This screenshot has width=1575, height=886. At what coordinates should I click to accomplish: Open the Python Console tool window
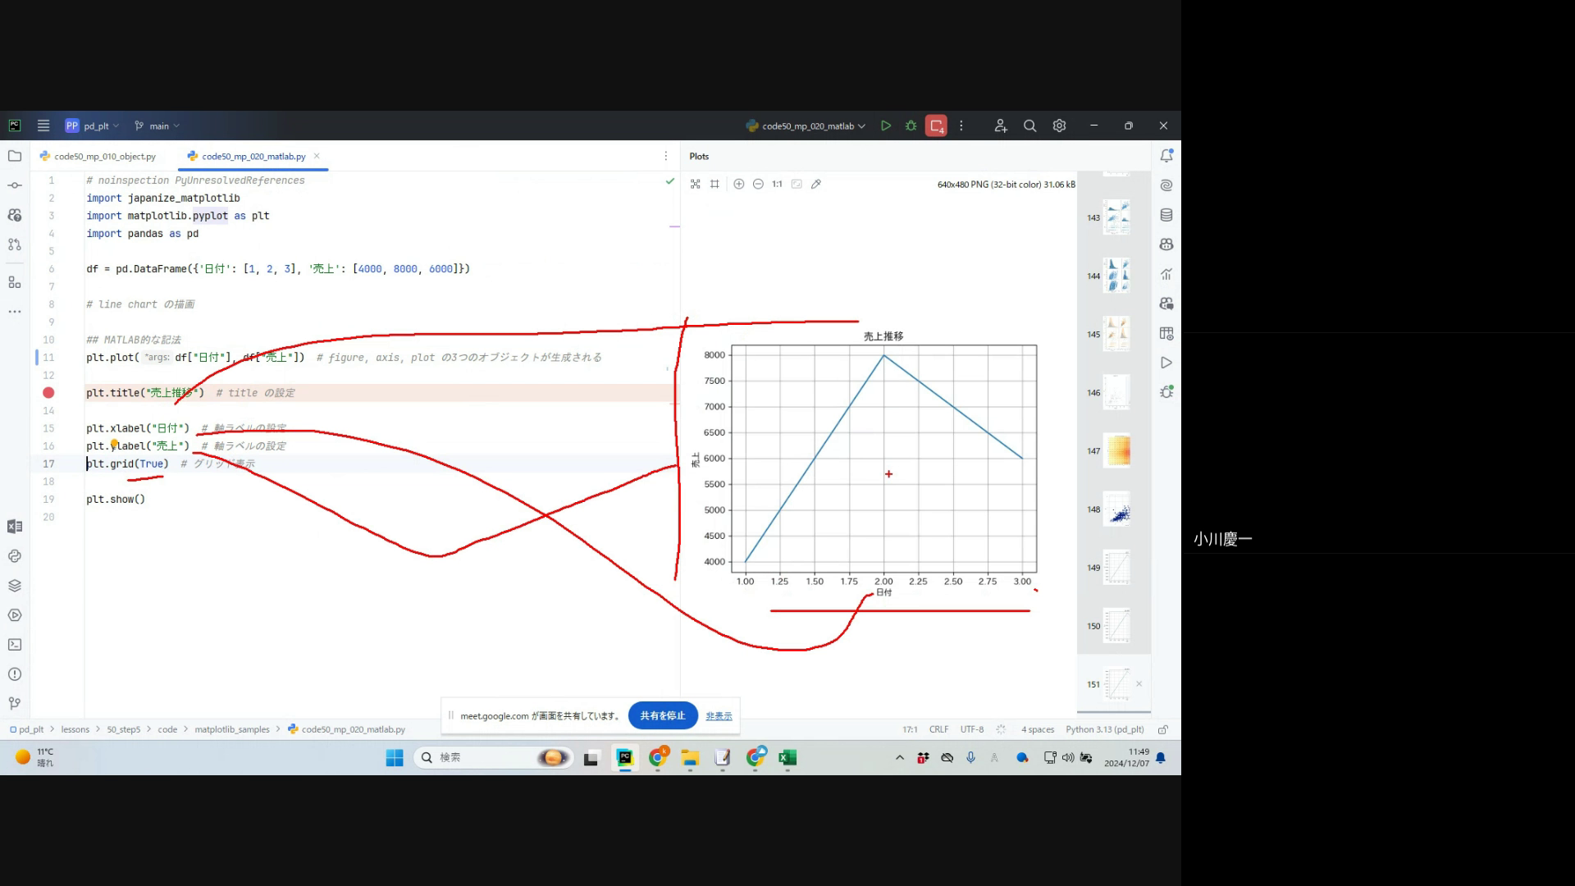coord(15,556)
